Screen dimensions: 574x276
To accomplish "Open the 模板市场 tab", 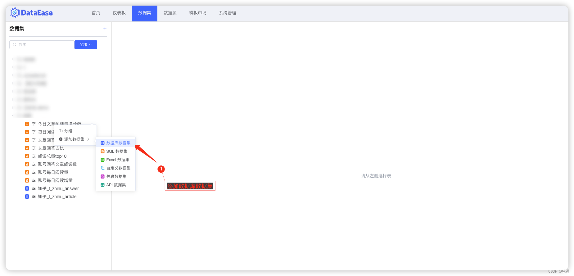I will pyautogui.click(x=198, y=13).
